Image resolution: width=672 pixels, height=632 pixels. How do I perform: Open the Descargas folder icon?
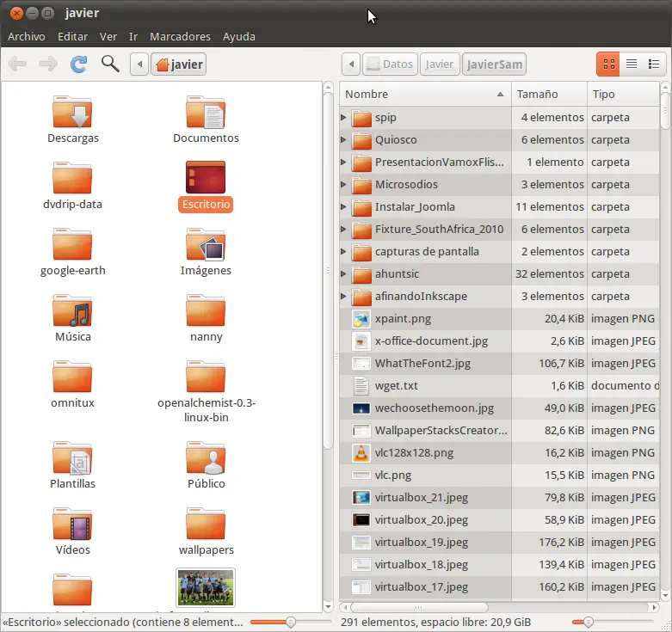coord(72,112)
